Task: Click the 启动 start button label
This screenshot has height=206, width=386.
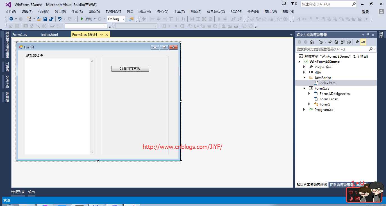Action: pos(89,19)
